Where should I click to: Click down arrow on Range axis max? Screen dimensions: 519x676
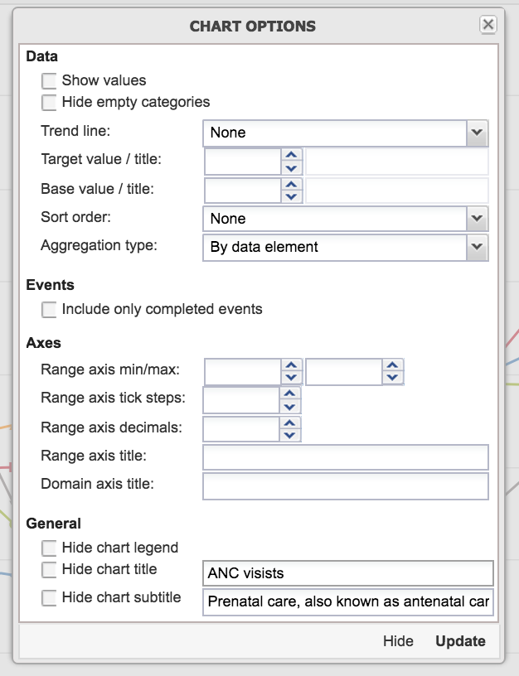point(392,378)
